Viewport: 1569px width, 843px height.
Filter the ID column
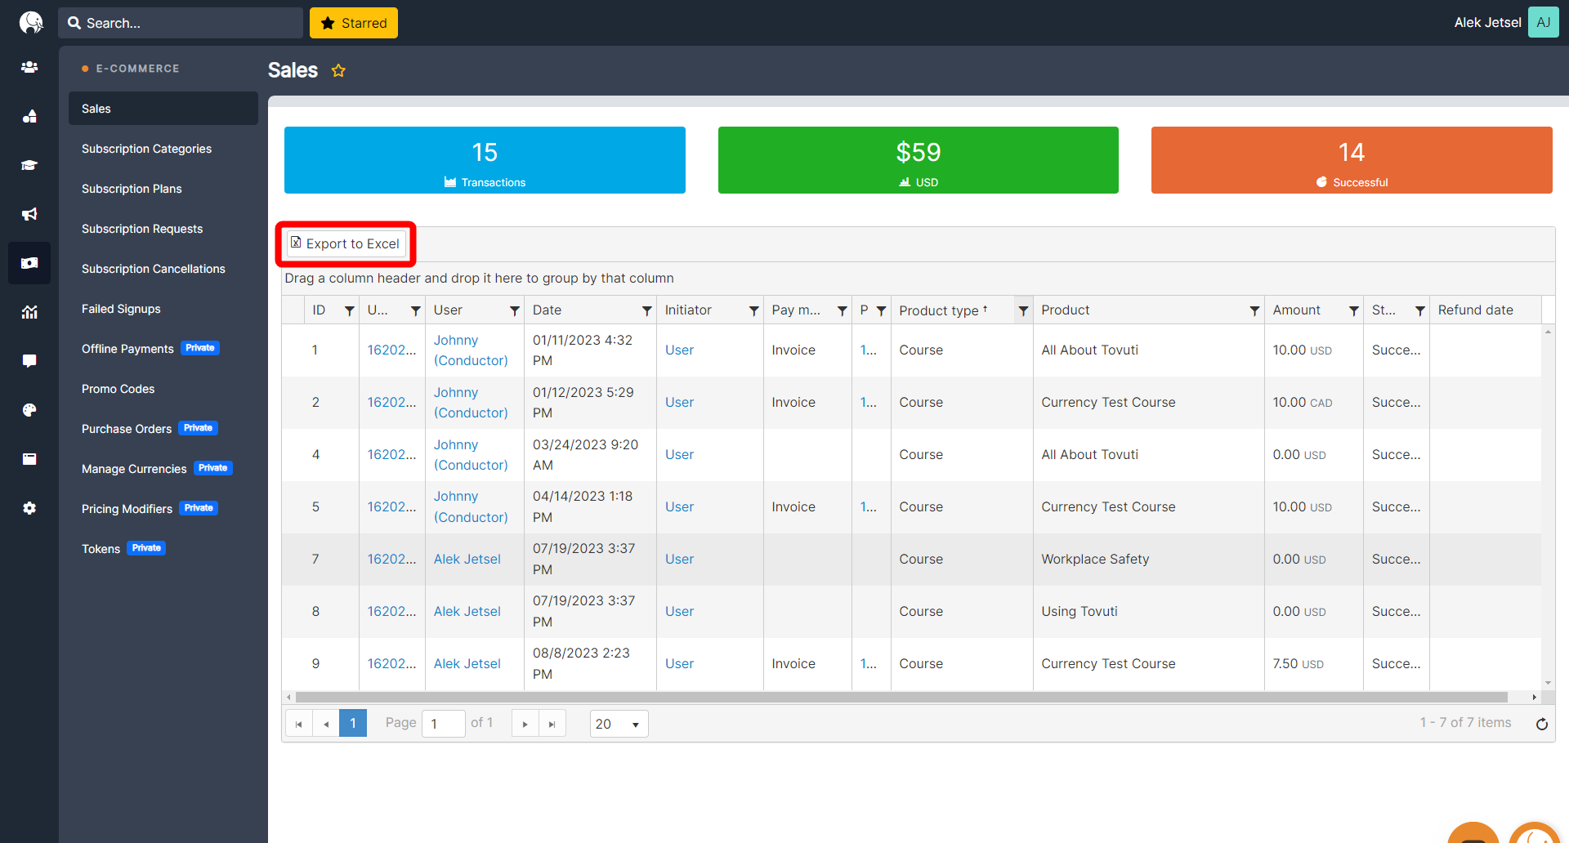point(349,310)
